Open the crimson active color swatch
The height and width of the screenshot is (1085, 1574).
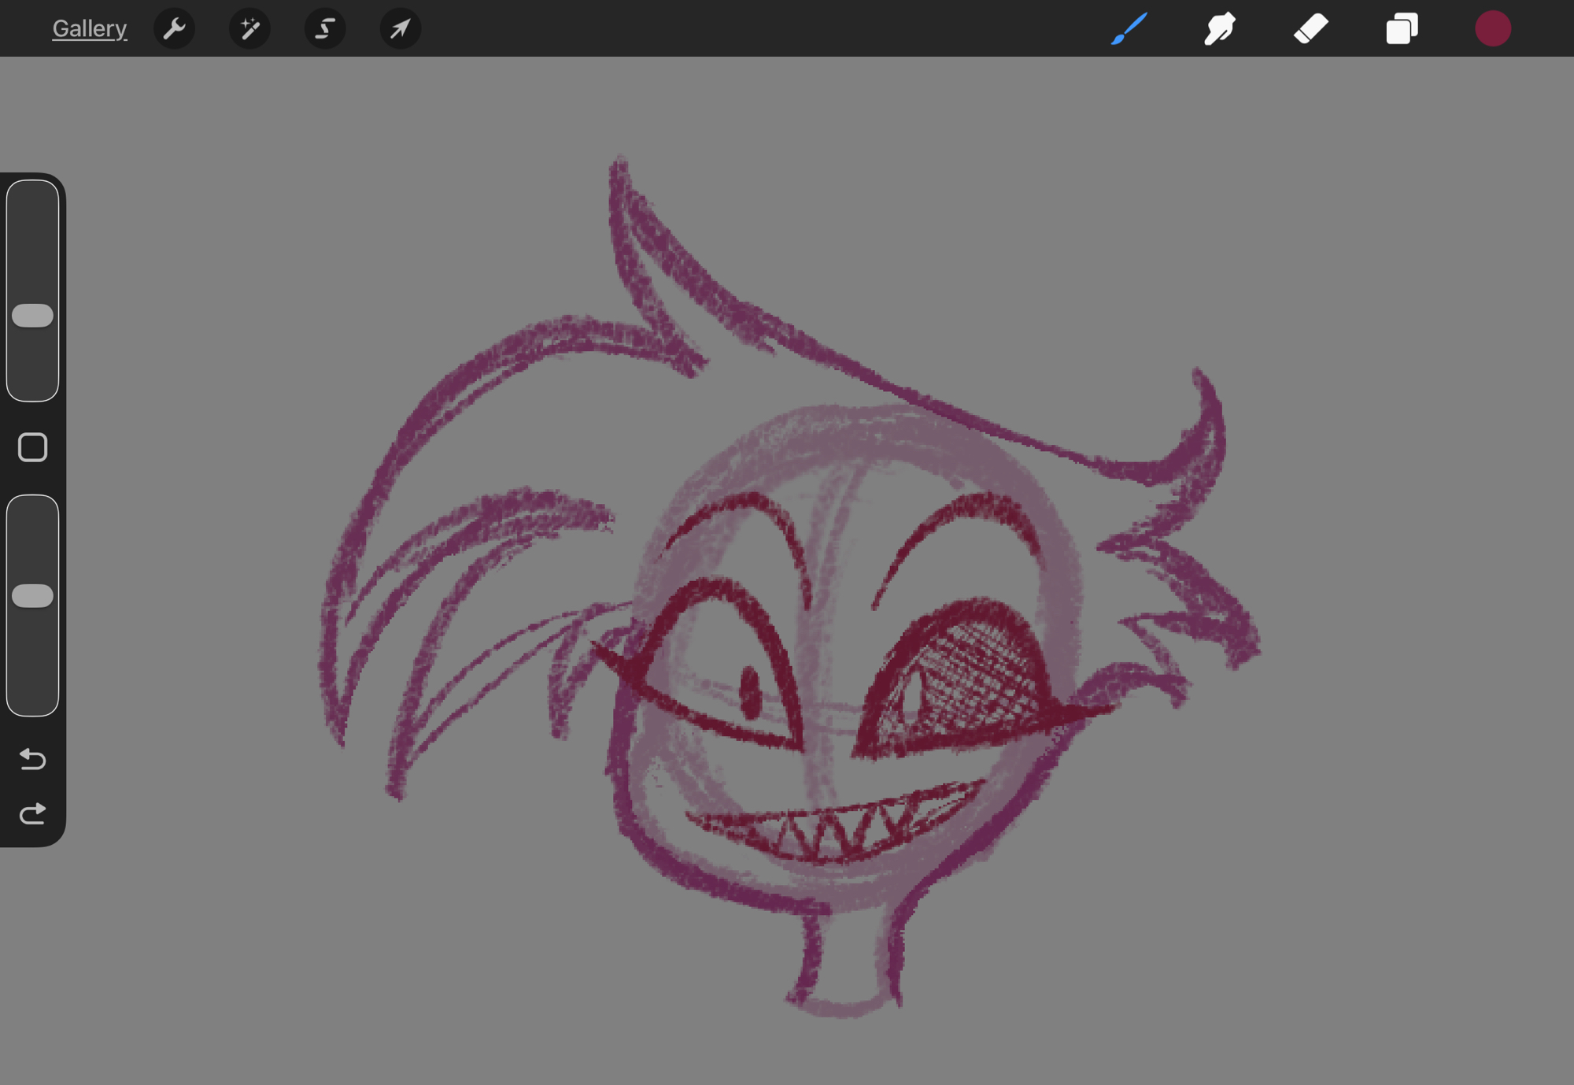tap(1493, 29)
